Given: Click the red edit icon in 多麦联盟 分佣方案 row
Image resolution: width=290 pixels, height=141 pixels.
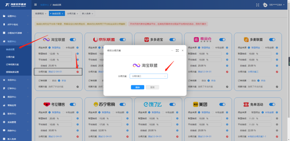Looking at the screenshot, I should pos(277,72).
